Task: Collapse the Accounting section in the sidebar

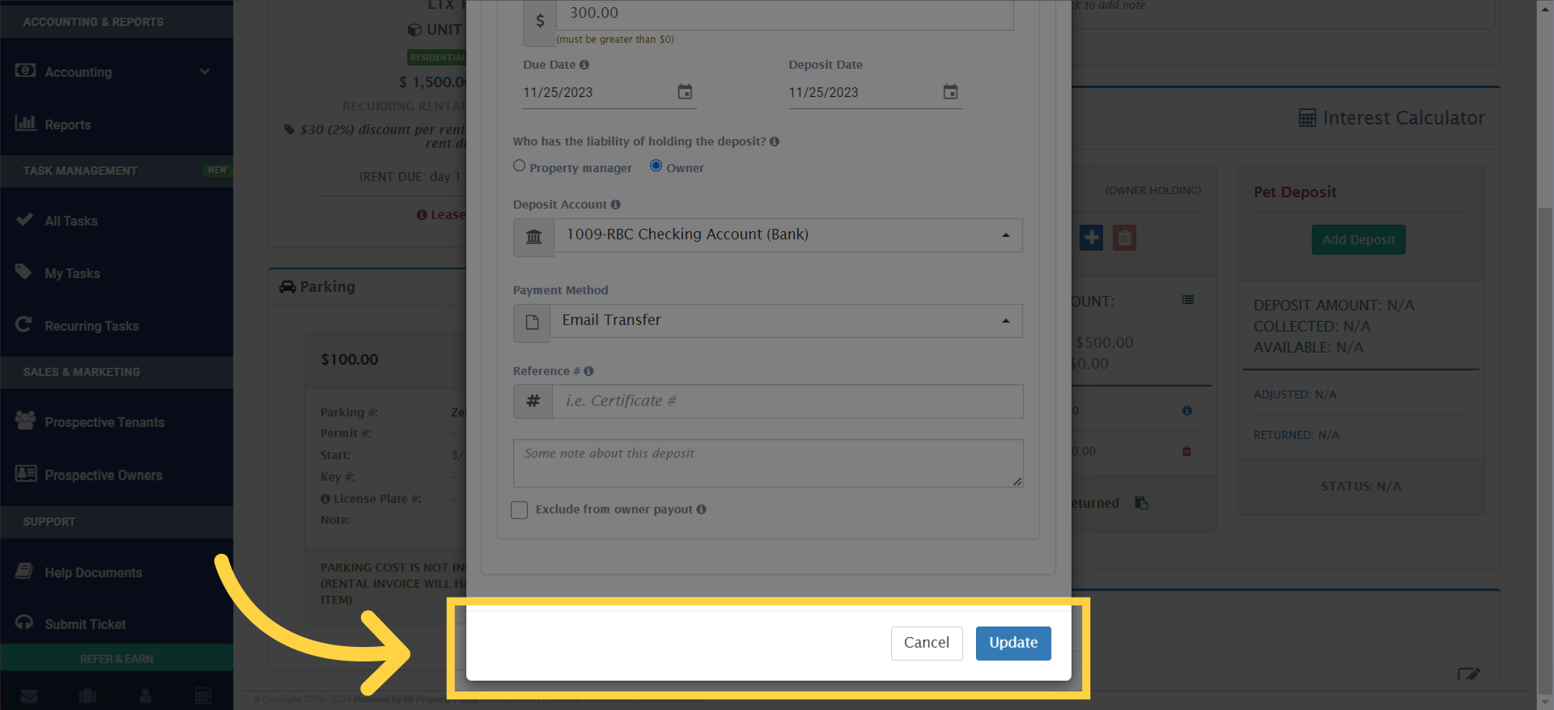Action: (x=206, y=71)
